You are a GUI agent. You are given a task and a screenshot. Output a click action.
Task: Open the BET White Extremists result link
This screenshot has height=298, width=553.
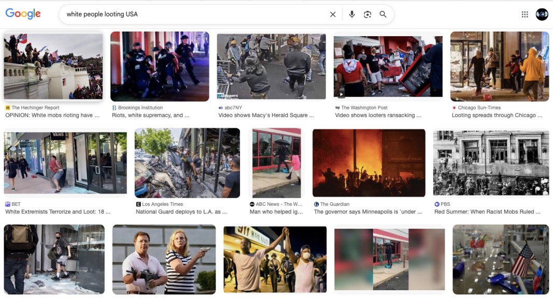tap(58, 212)
